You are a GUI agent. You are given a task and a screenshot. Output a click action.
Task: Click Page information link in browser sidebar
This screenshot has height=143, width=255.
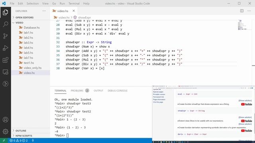tap(159, 100)
